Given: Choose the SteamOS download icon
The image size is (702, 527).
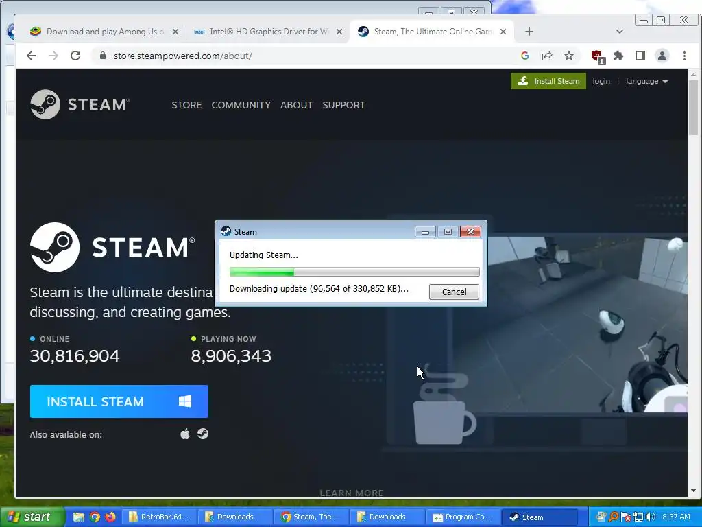Looking at the screenshot, I should point(203,434).
